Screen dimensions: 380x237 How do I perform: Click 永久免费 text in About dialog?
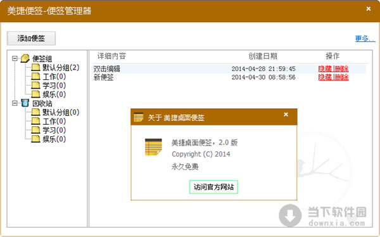(185, 167)
